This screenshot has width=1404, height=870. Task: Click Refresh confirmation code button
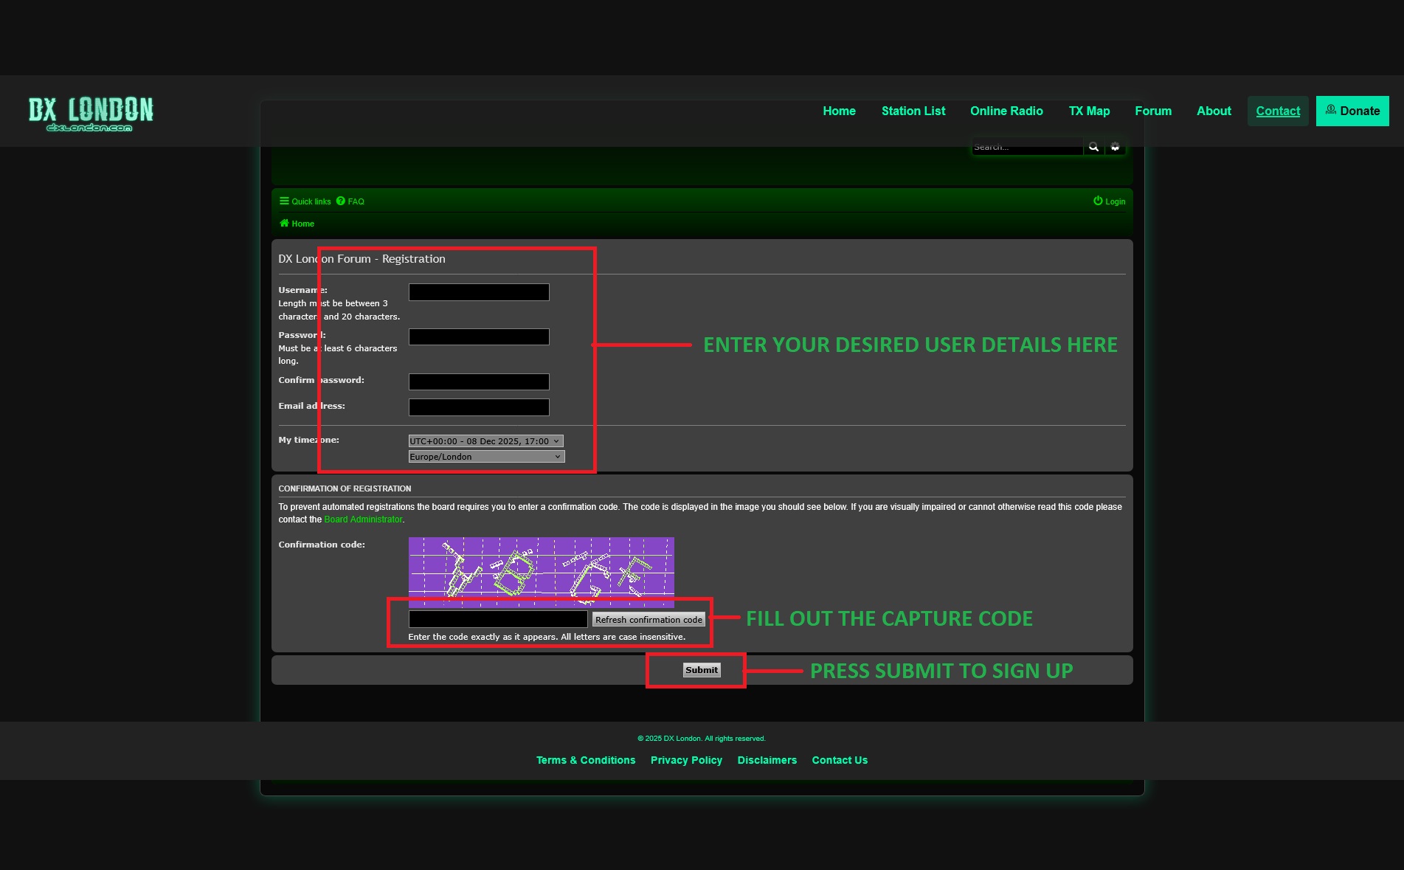pos(649,620)
